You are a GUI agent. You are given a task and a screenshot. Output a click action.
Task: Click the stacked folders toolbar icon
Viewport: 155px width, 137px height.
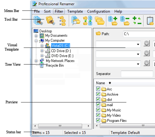pos(100,21)
